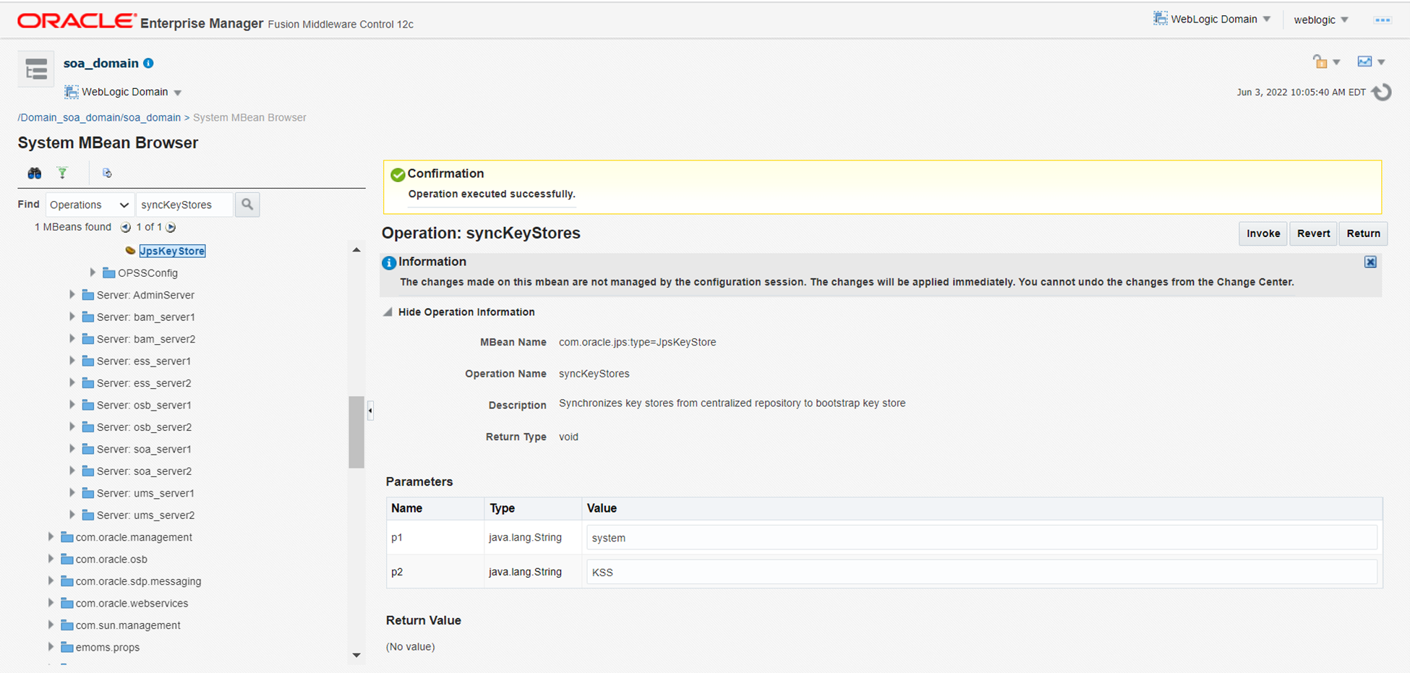Click the MBean tree scrollbar thumb
1410x673 pixels.
pyautogui.click(x=356, y=432)
